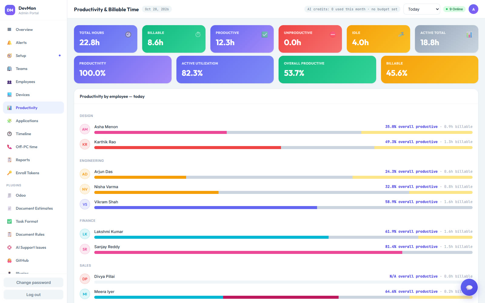
Task: Click the Log out button
Action: (x=33, y=295)
